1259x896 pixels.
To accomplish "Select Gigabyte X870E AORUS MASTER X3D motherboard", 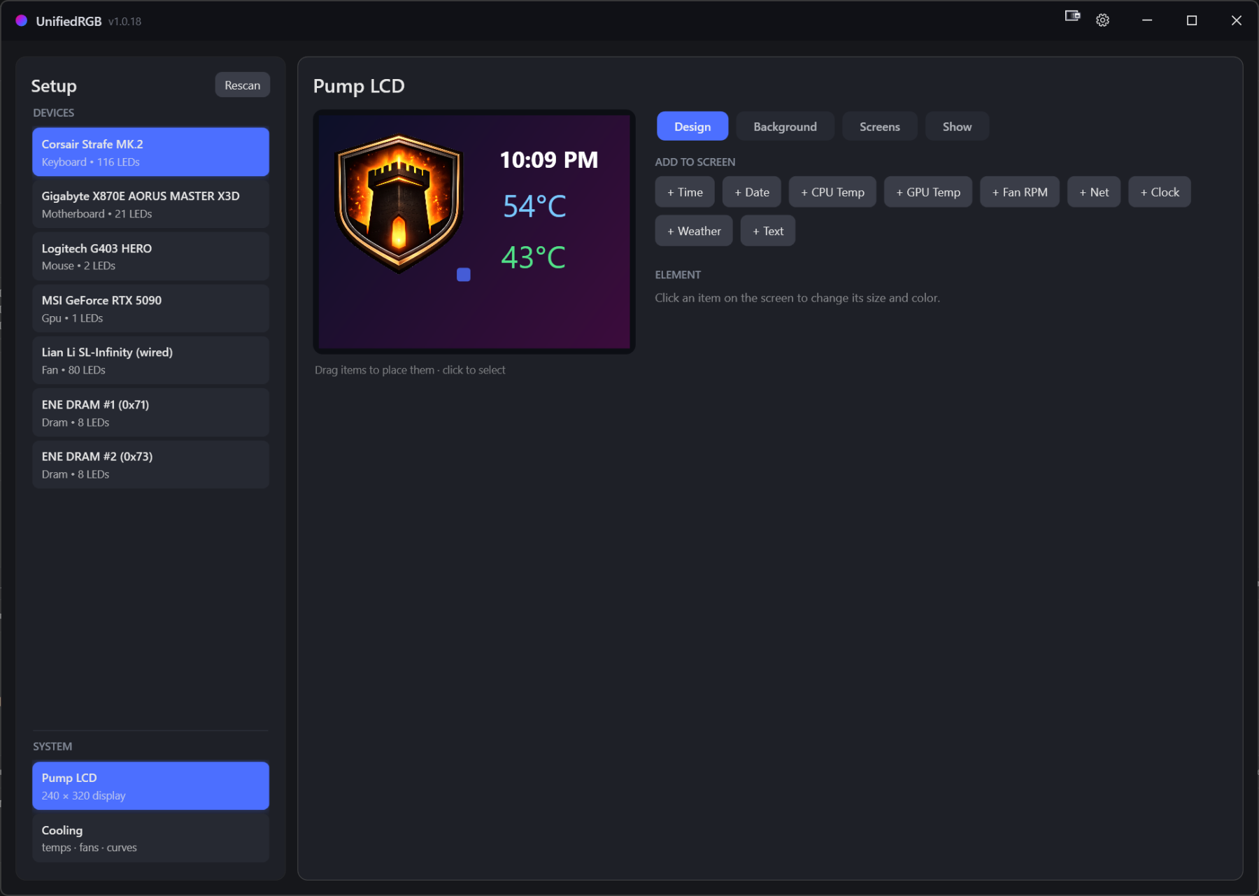I will pyautogui.click(x=150, y=204).
